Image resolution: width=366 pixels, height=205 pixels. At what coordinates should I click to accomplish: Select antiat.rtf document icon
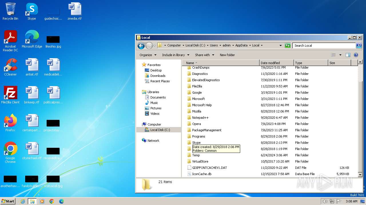point(32,67)
